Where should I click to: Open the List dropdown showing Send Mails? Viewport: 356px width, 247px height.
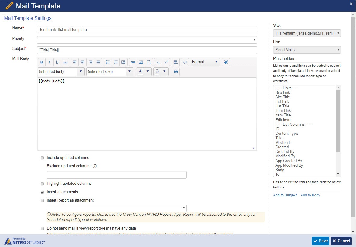pos(307,50)
